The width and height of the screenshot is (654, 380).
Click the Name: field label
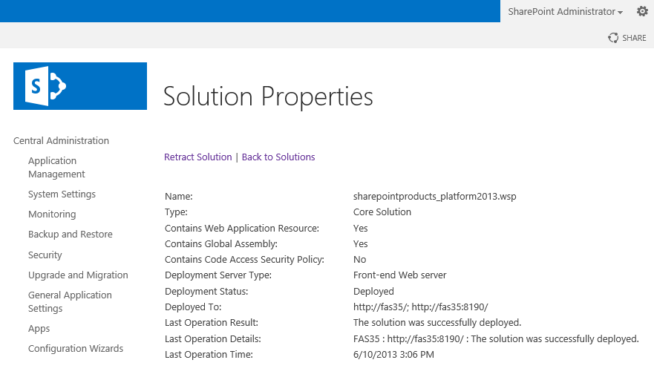coord(178,197)
